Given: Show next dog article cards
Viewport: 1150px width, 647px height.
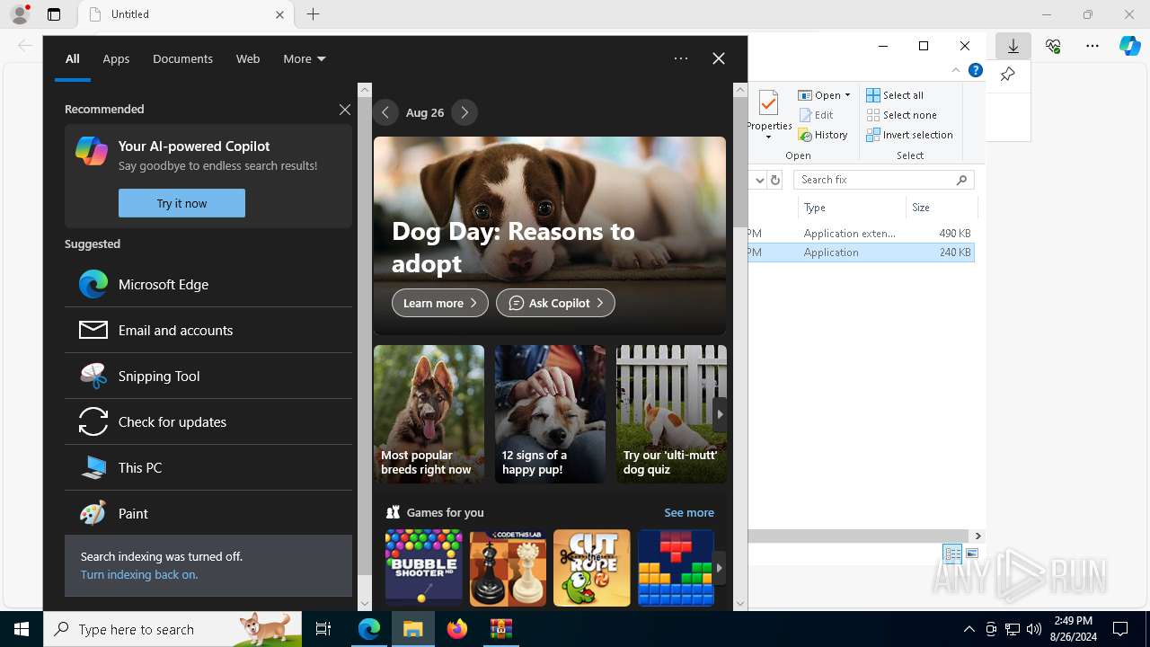Looking at the screenshot, I should point(720,414).
